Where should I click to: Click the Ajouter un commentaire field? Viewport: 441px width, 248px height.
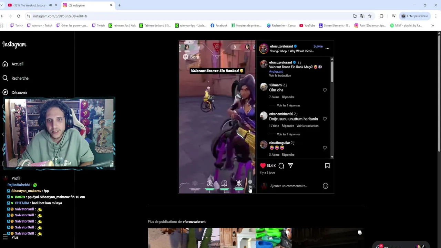click(289, 186)
